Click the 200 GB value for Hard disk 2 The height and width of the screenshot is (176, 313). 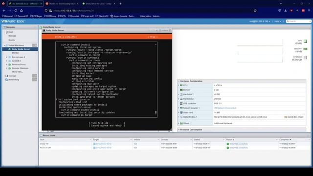coord(218,99)
